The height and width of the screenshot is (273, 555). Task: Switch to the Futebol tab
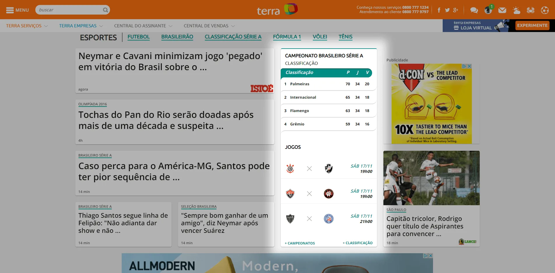click(x=139, y=37)
